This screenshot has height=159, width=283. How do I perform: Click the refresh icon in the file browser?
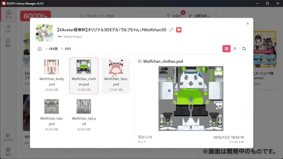[244, 49]
